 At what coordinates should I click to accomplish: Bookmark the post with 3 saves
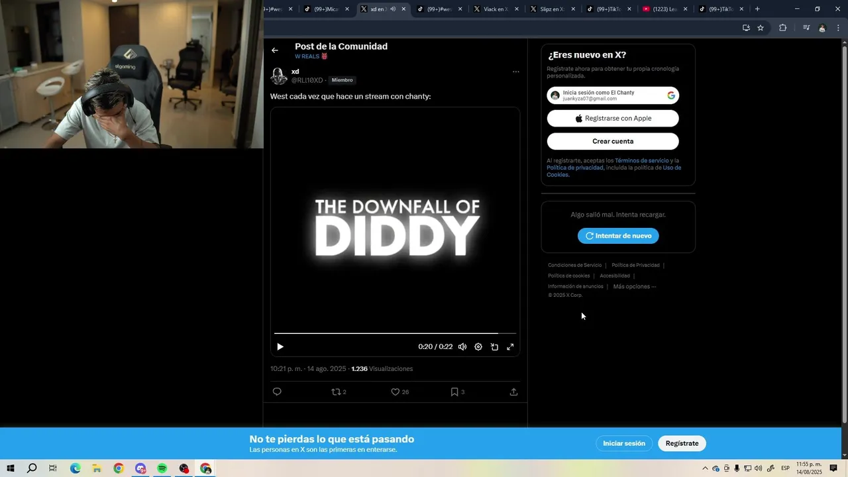(457, 392)
